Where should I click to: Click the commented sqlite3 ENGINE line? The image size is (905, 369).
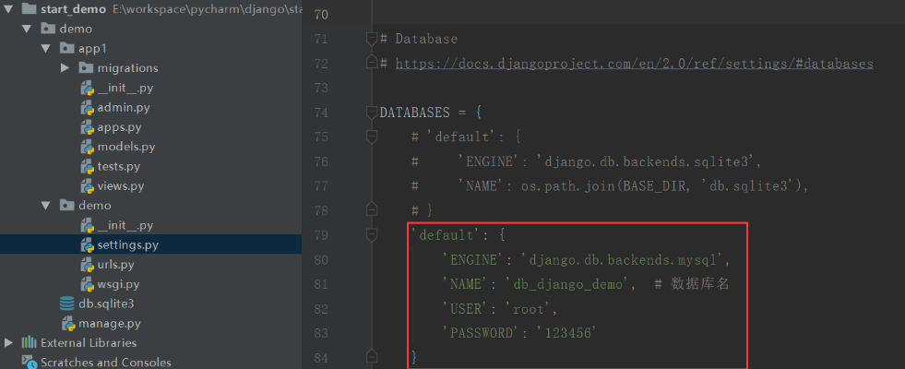587,161
